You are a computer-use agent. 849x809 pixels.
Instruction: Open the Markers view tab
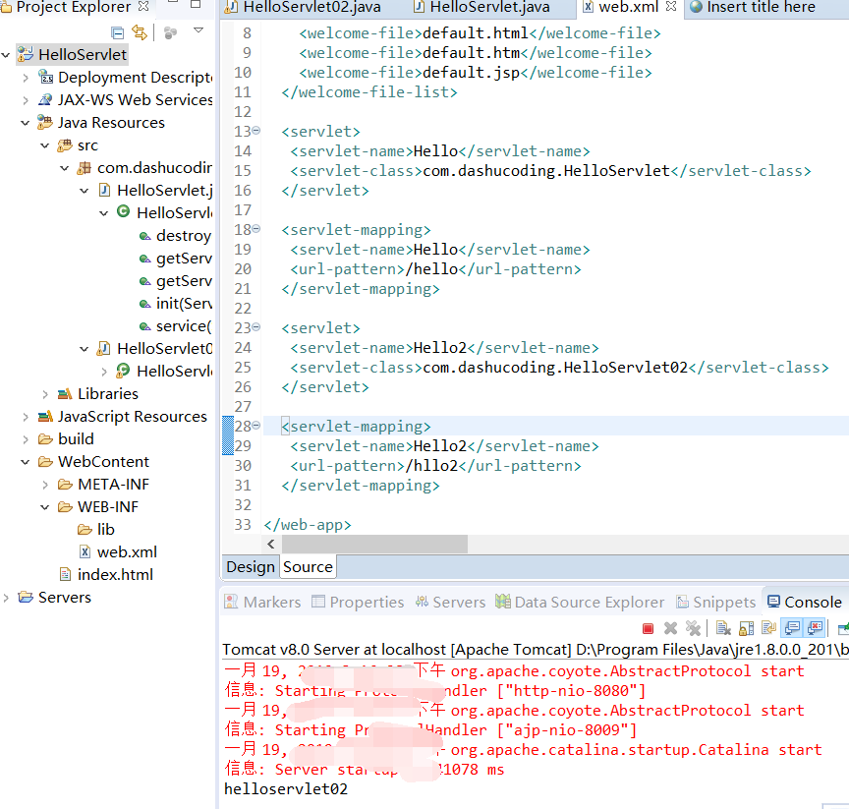(x=263, y=603)
